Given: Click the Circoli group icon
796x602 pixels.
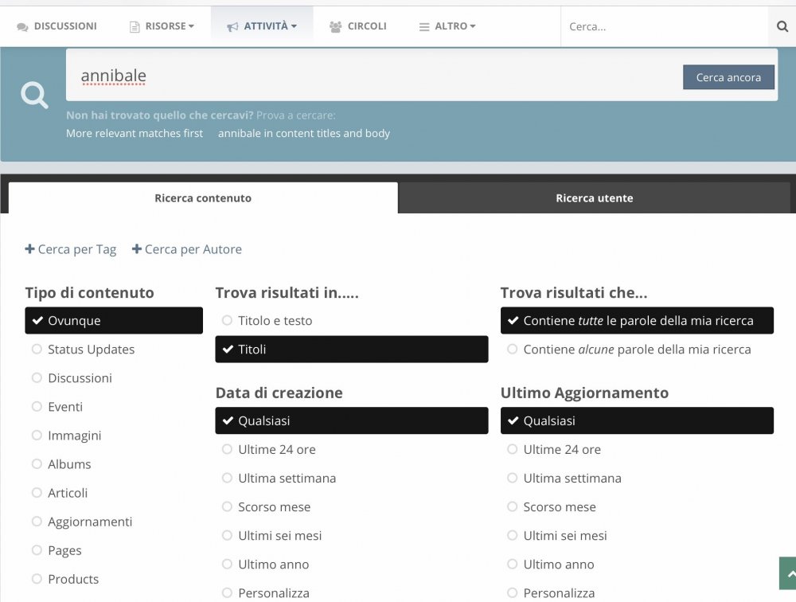Looking at the screenshot, I should coord(335,27).
